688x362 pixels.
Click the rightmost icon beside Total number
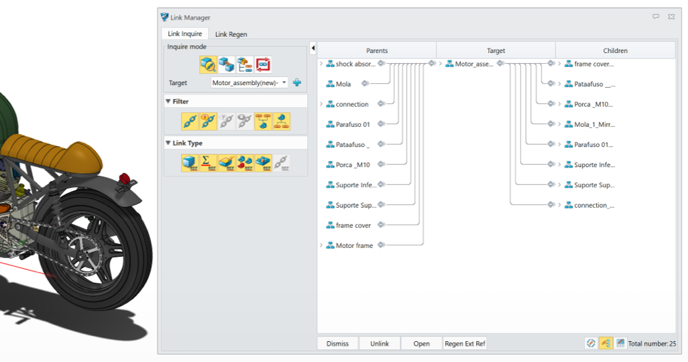tap(620, 343)
